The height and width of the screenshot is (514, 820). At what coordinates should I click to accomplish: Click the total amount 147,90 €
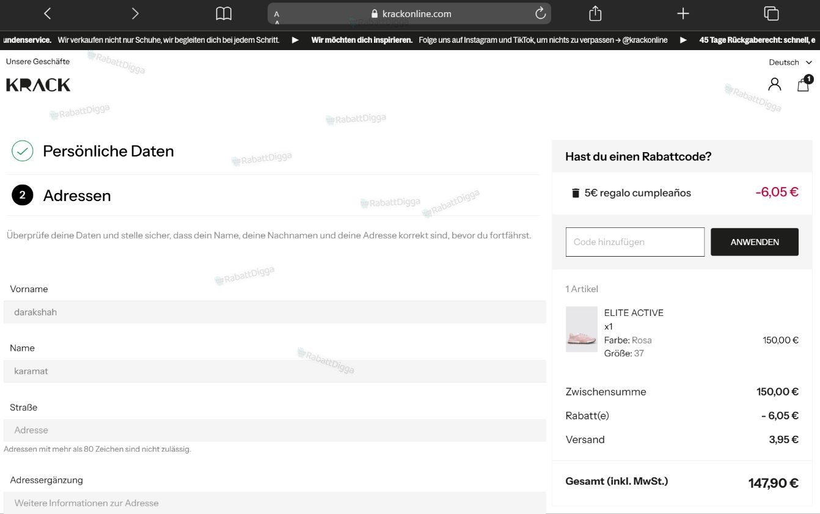click(774, 483)
